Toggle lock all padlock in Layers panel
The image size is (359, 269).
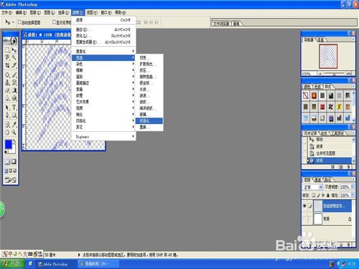pos(328,195)
